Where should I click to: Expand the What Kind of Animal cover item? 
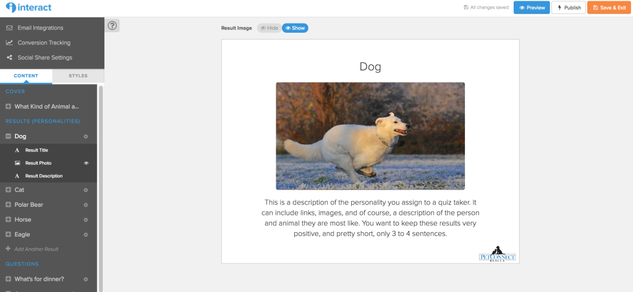[x=8, y=106]
